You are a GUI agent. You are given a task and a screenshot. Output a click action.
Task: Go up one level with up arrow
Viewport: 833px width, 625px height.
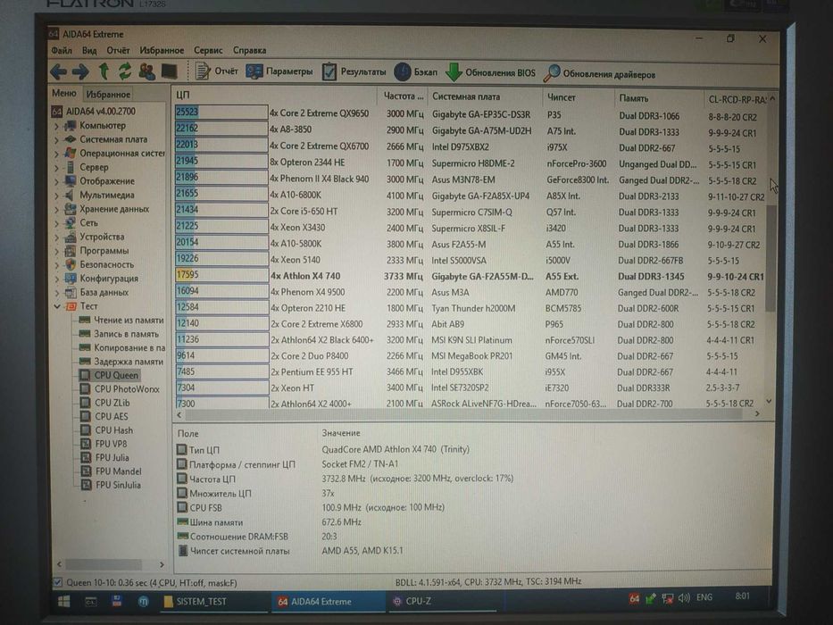pyautogui.click(x=104, y=71)
